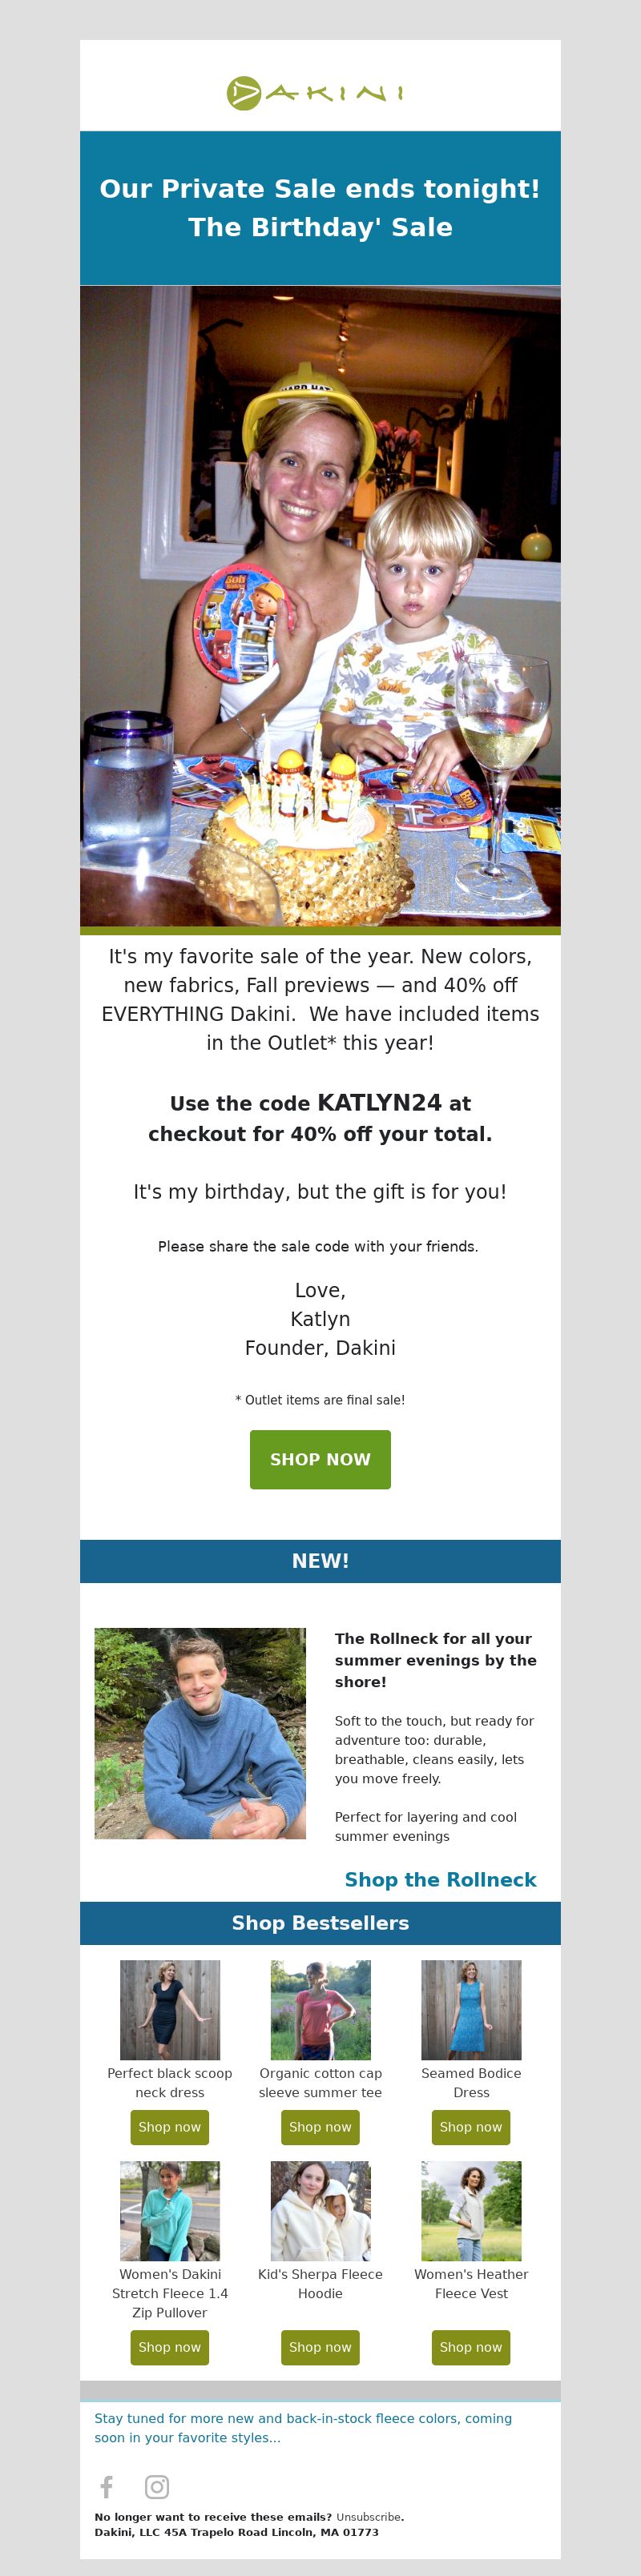
Task: Open the black scoop neck dress thumbnail
Action: pyautogui.click(x=170, y=2009)
